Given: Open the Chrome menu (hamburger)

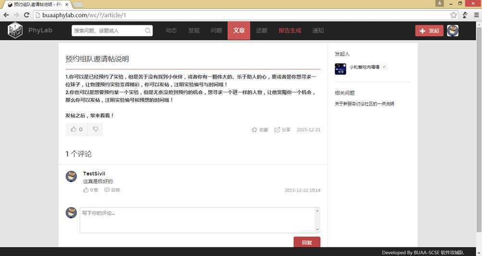Looking at the screenshot, I should (476, 15).
